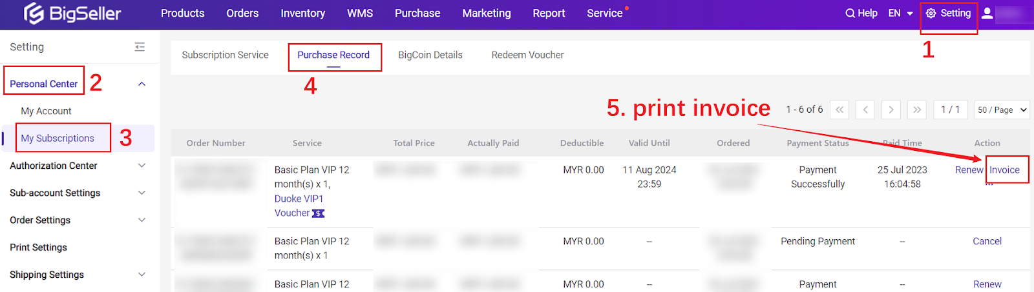Open the Inventory menu
Image resolution: width=1034 pixels, height=292 pixels.
click(302, 13)
